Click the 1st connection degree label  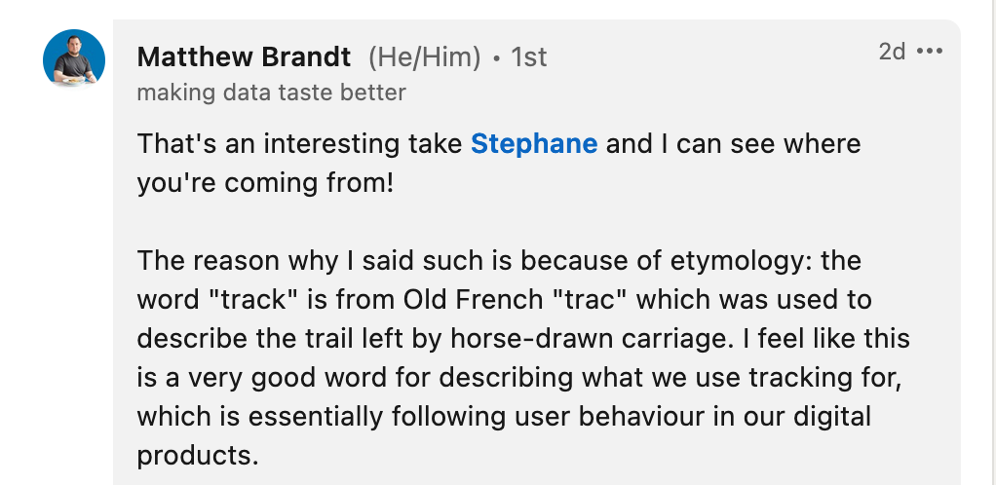(x=529, y=57)
